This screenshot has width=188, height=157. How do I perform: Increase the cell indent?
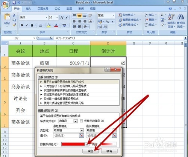coord(80,27)
